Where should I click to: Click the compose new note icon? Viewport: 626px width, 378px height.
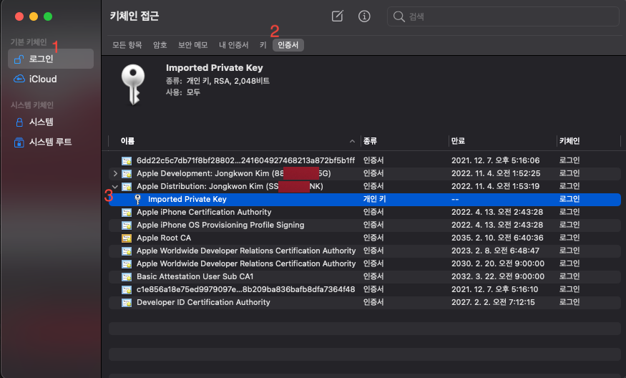coord(338,16)
